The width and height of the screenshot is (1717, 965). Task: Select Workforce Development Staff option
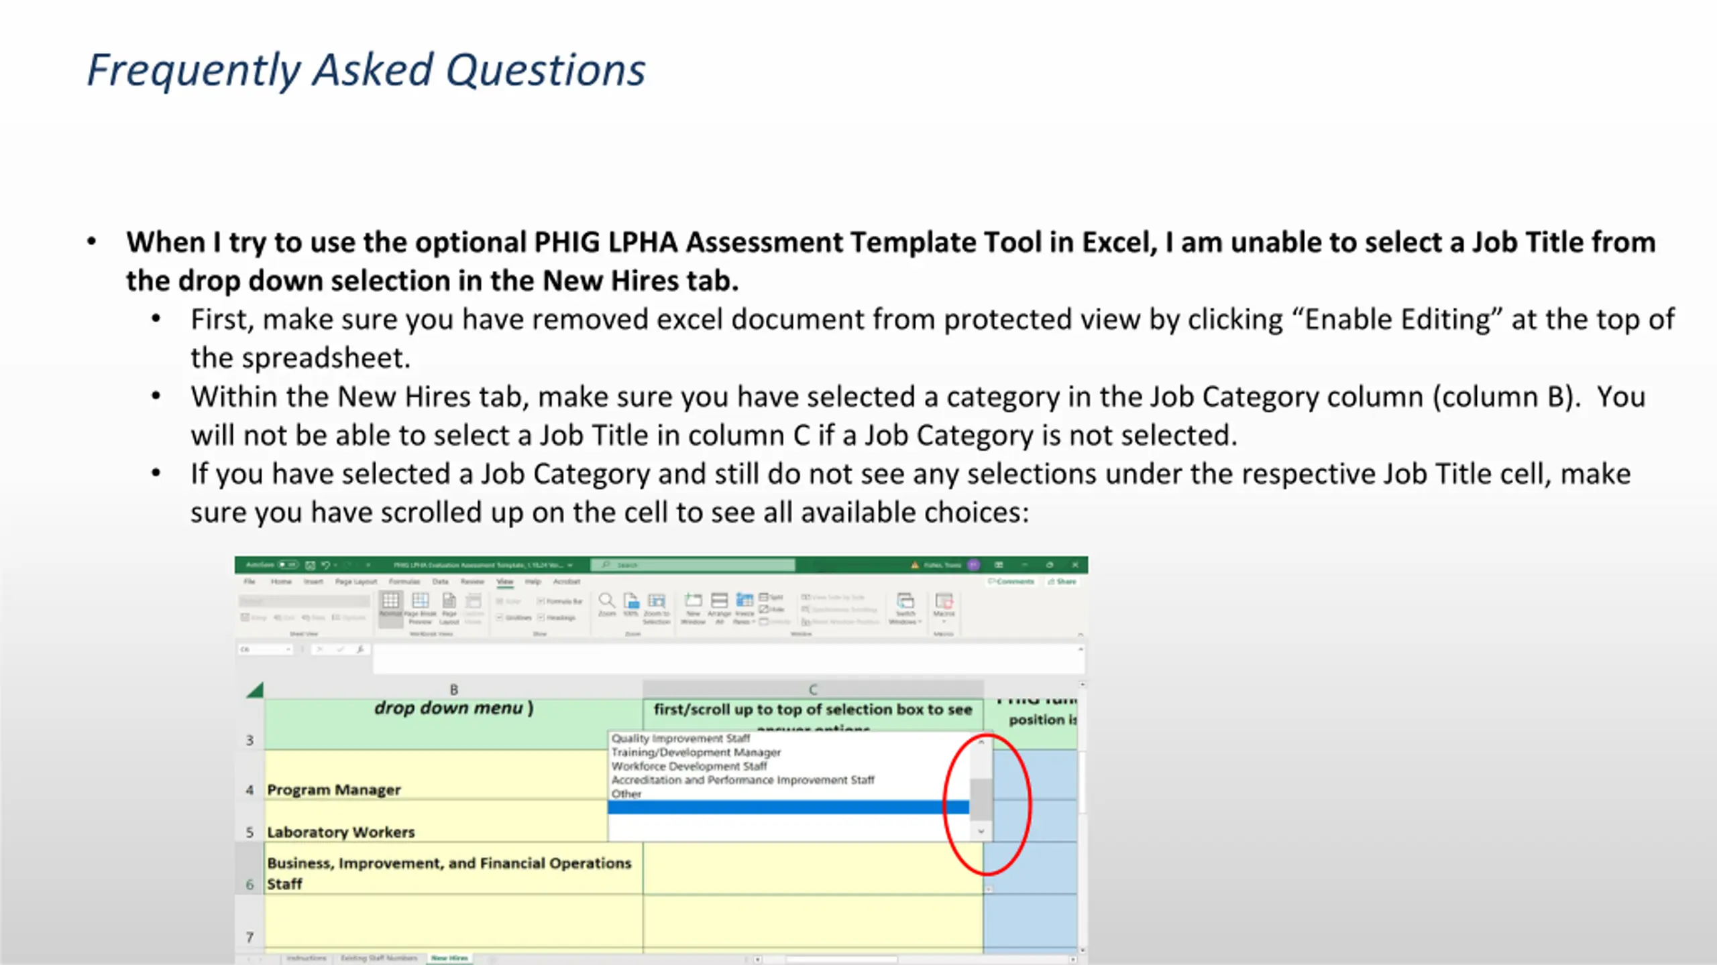pyautogui.click(x=689, y=766)
